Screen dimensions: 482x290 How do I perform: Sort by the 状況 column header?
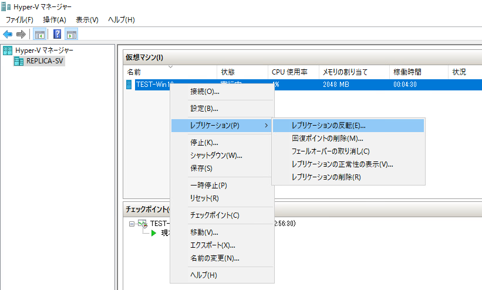pos(466,72)
